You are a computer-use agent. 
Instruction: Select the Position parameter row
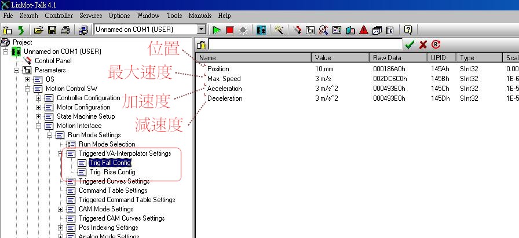coord(357,69)
